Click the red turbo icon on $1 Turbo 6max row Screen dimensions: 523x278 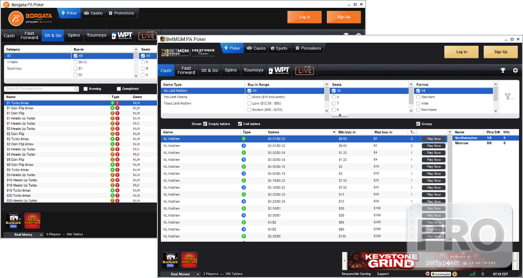click(x=117, y=103)
